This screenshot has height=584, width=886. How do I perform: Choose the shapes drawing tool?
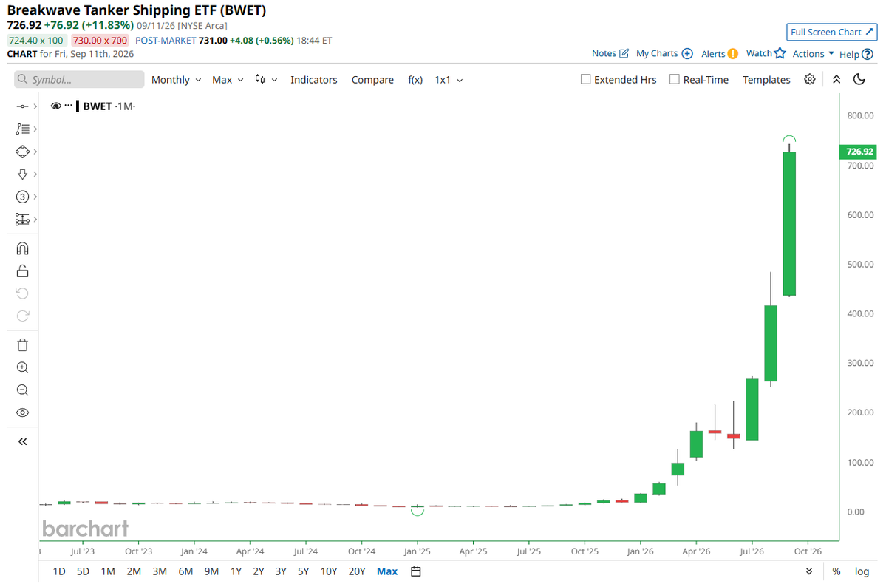[x=22, y=152]
